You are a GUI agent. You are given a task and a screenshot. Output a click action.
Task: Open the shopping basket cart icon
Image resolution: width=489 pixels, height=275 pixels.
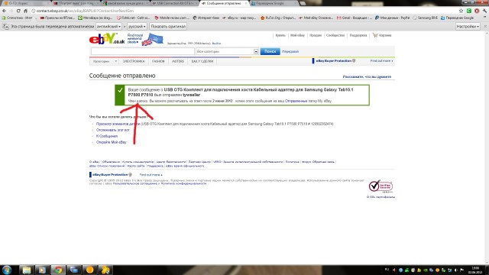[375, 35]
